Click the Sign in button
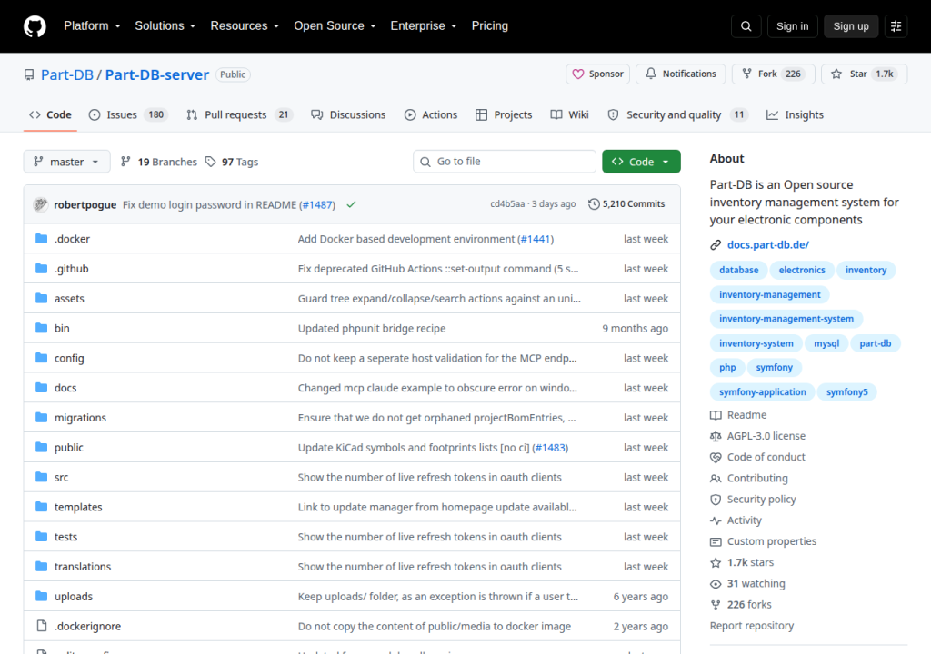 [792, 26]
